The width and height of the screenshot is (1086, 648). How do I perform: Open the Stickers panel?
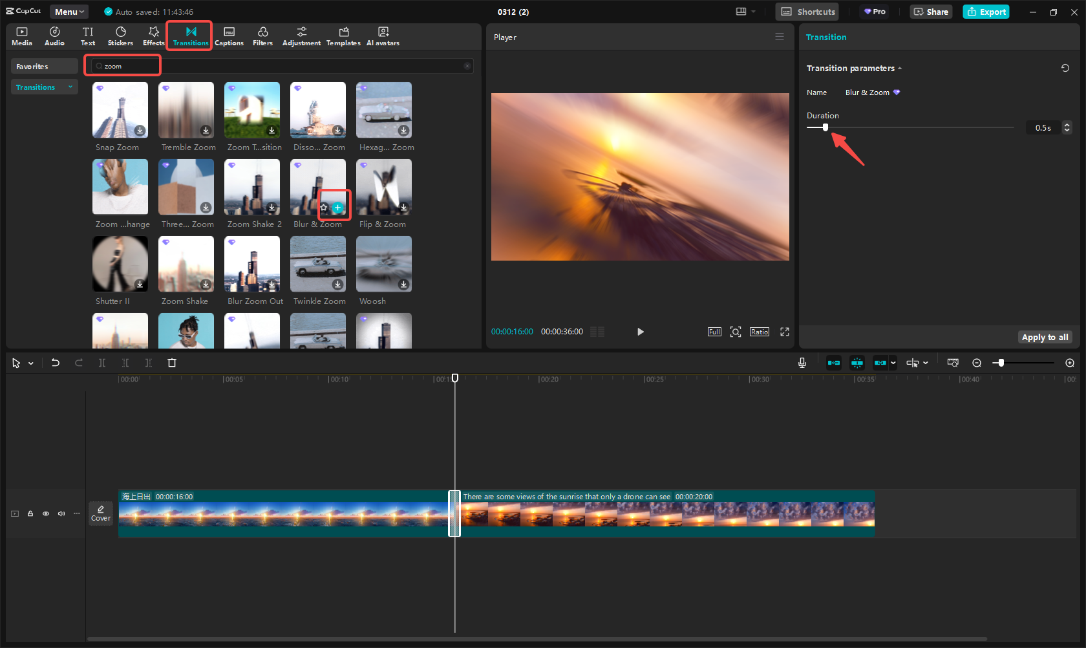tap(120, 36)
